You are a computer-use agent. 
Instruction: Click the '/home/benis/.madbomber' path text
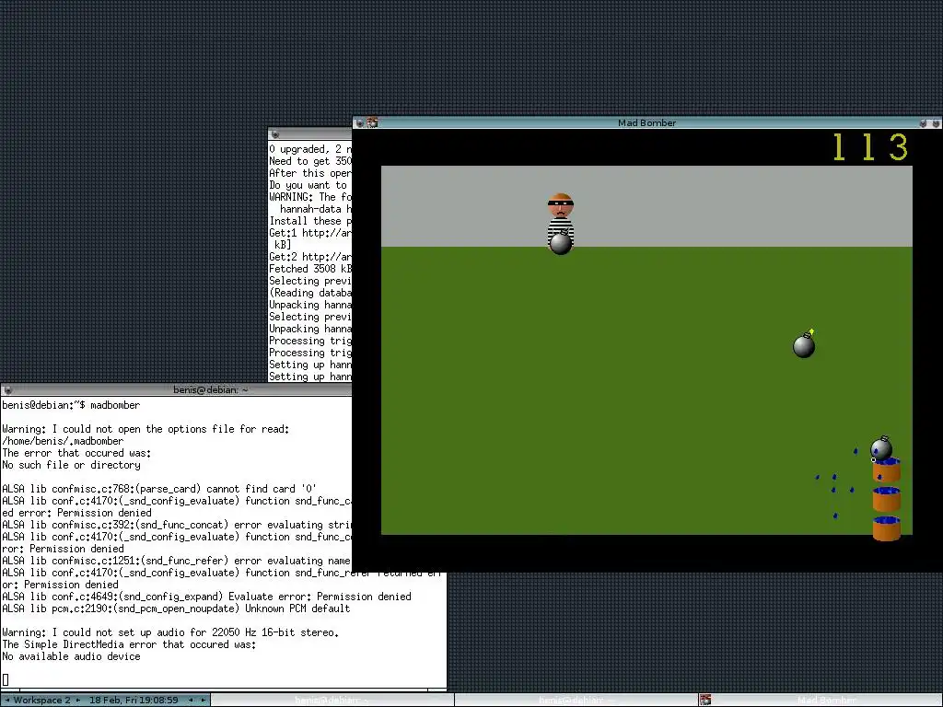tap(63, 441)
